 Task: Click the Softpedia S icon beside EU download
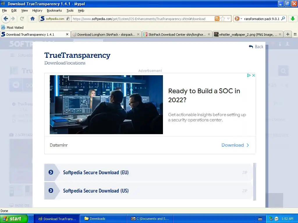click(51, 172)
